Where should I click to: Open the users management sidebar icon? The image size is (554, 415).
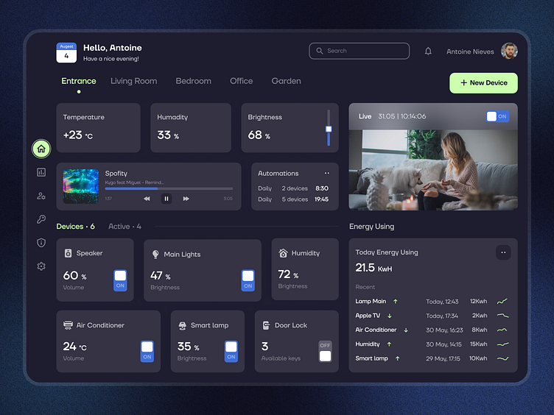[41, 196]
